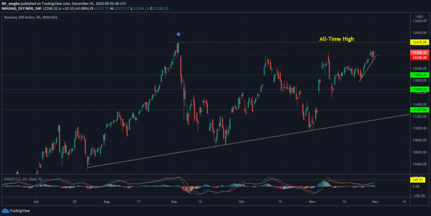Click the Oct label on time axis

tap(241, 201)
